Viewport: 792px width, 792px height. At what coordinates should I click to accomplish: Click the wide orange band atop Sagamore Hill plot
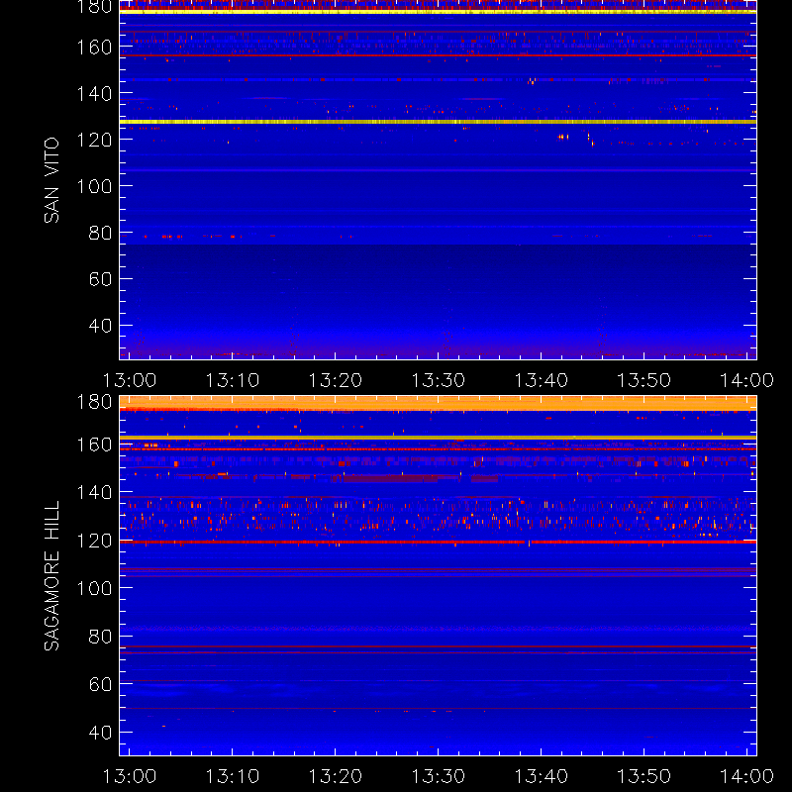coord(438,403)
